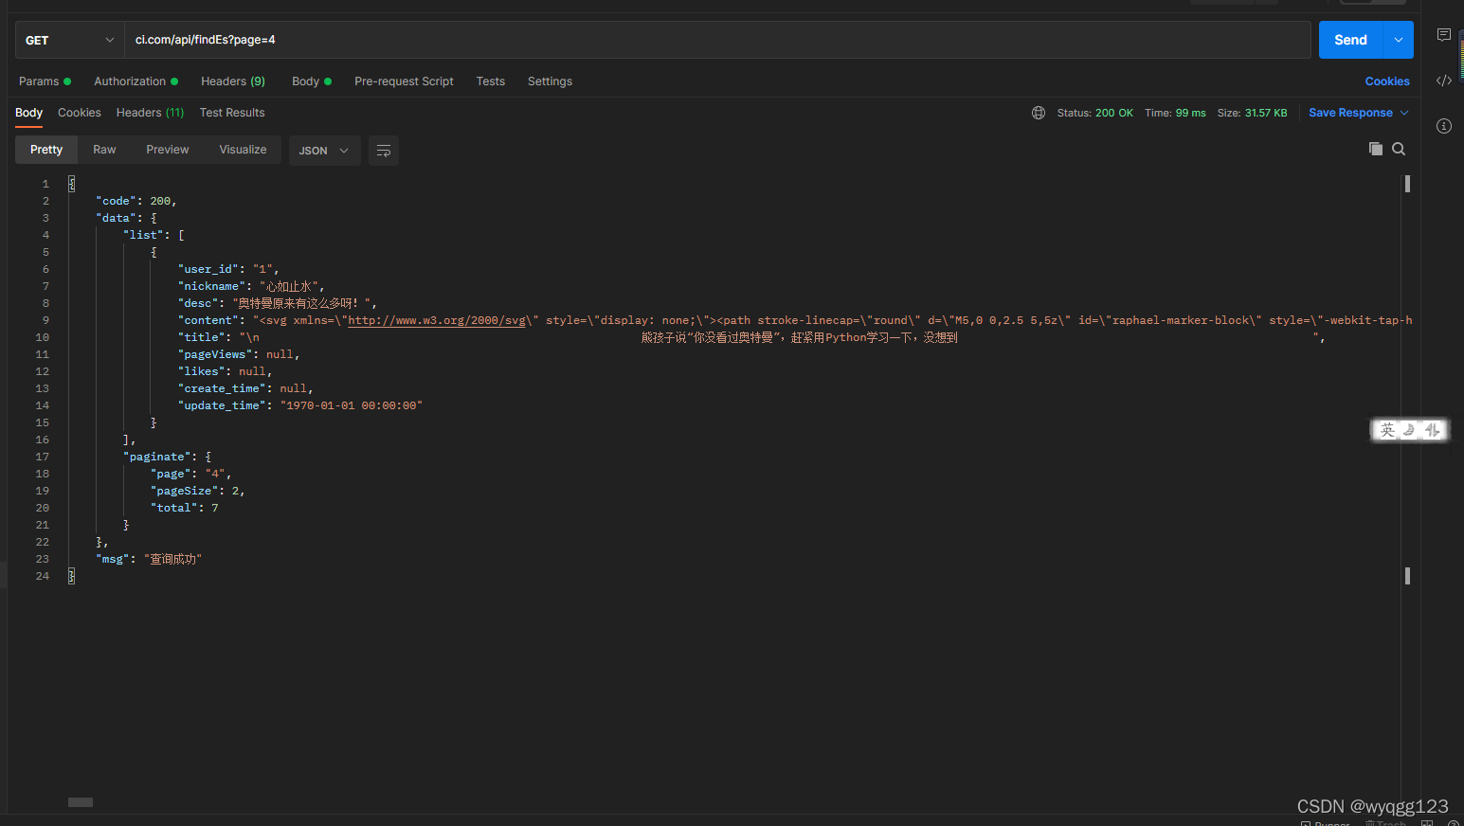Open Tests tab
Viewport: 1464px width, 826px height.
tap(490, 81)
